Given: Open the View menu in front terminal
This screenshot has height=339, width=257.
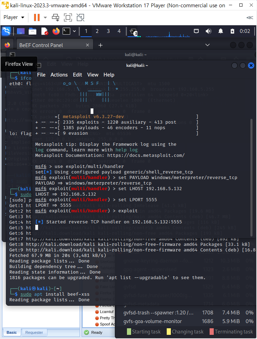Looking at the screenshot, I should pos(93,75).
